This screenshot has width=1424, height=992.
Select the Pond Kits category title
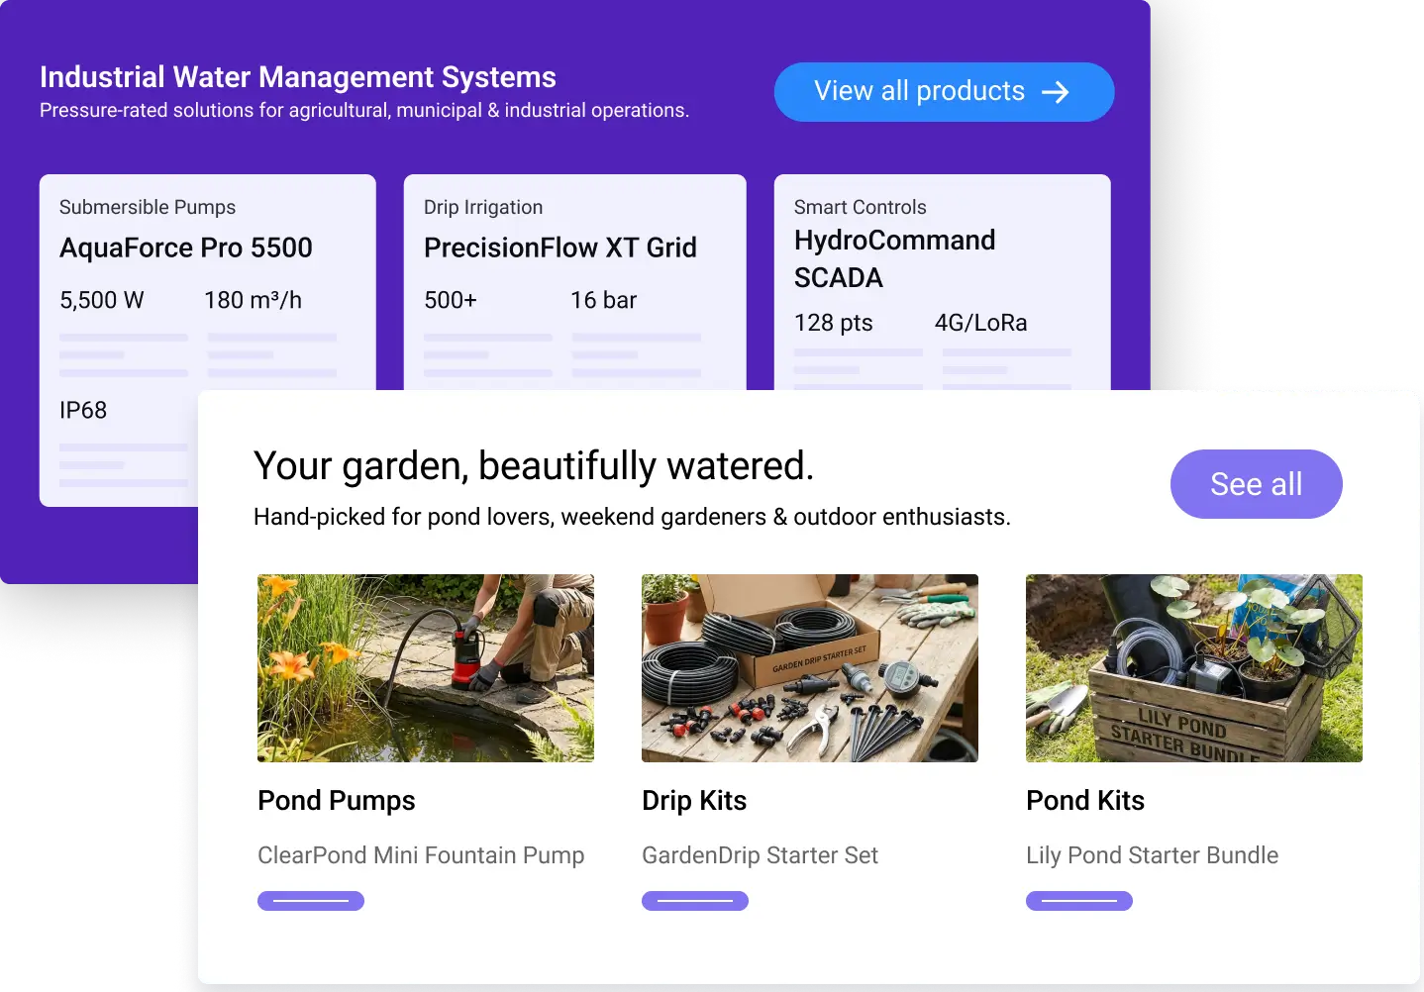click(x=1085, y=800)
